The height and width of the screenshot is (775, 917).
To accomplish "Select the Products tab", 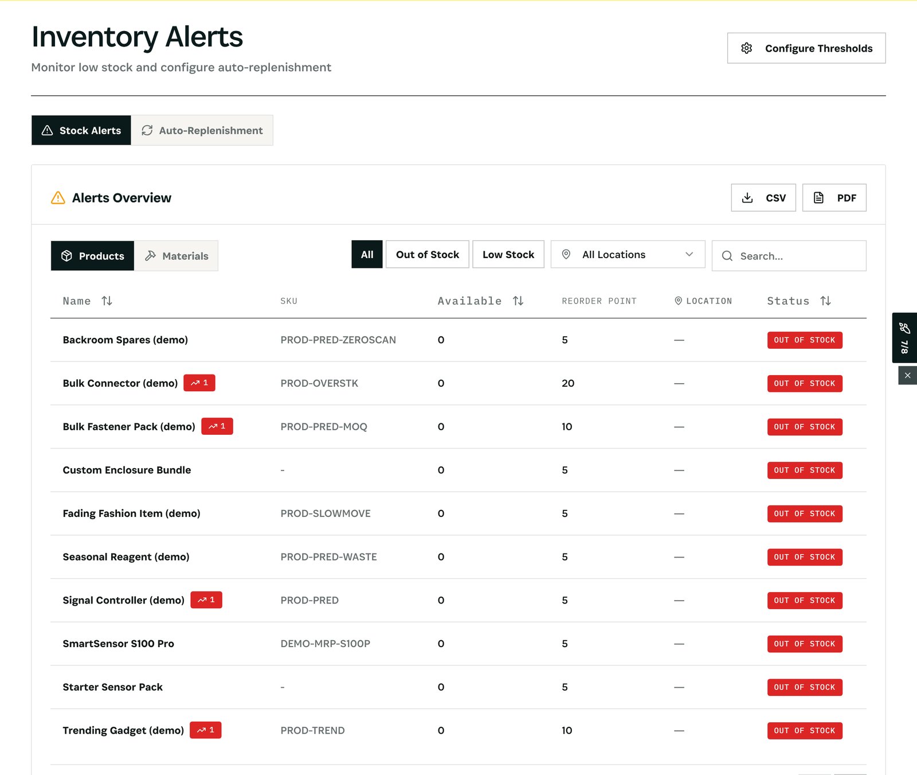I will click(x=93, y=256).
